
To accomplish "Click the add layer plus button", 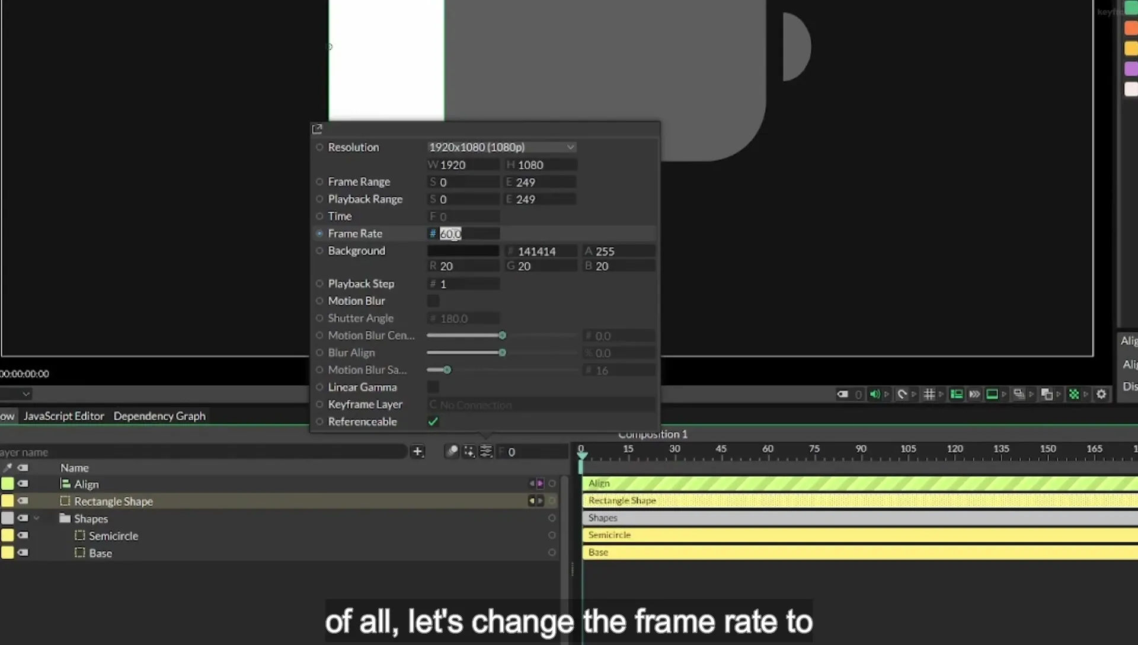I will pos(417,452).
